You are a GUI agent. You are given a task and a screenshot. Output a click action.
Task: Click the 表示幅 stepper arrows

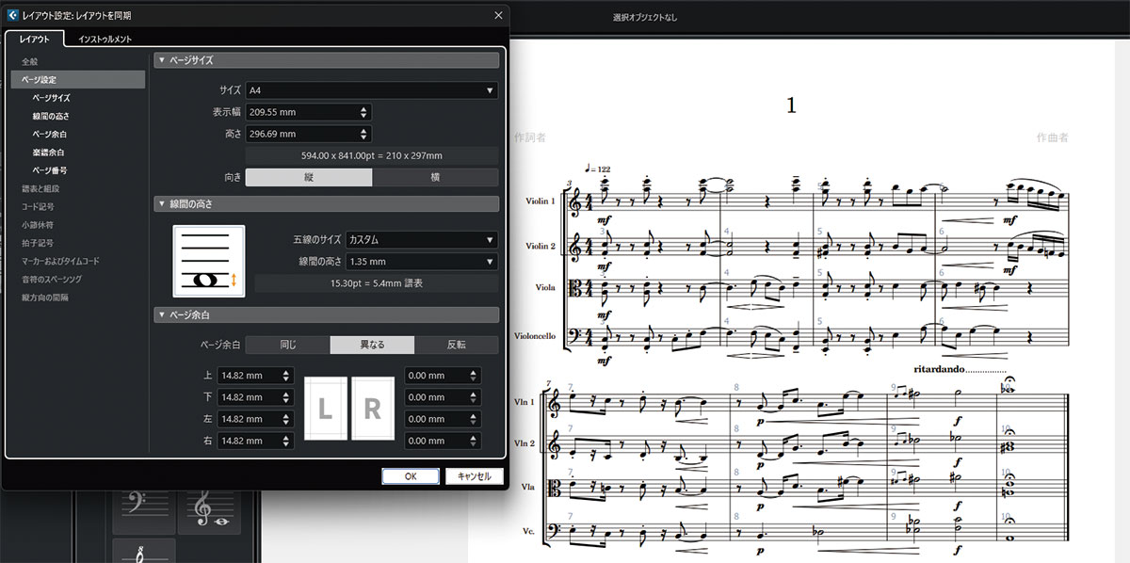click(x=364, y=112)
